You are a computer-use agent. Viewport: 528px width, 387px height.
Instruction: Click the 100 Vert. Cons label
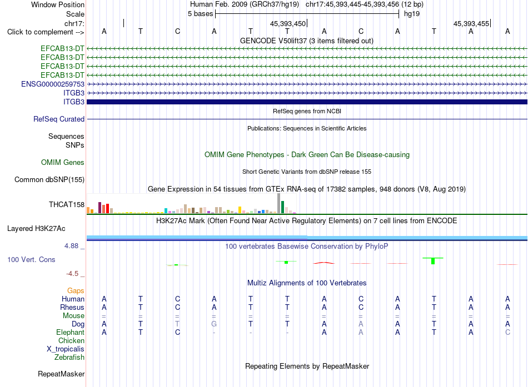(31, 259)
